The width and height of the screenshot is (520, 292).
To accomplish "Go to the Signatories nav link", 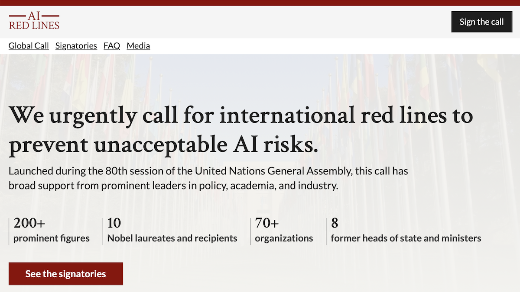I will [x=76, y=46].
